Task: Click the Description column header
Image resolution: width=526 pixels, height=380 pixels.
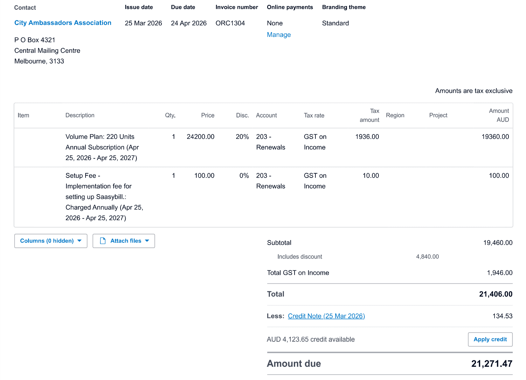Action: [80, 115]
